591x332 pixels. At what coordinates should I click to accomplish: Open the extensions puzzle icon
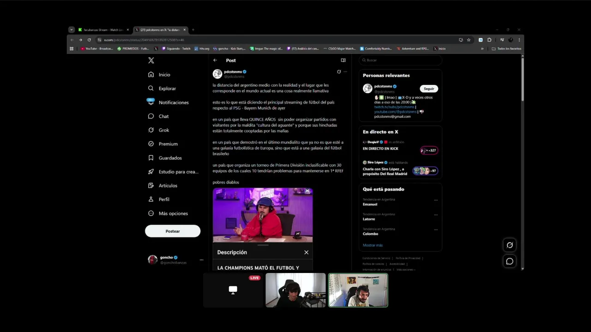[x=489, y=40]
